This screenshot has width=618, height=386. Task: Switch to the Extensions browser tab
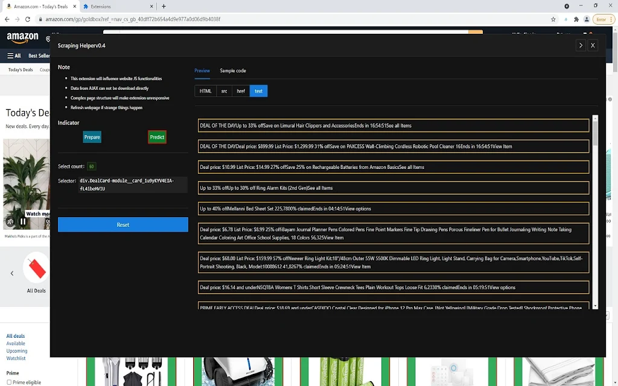[118, 6]
